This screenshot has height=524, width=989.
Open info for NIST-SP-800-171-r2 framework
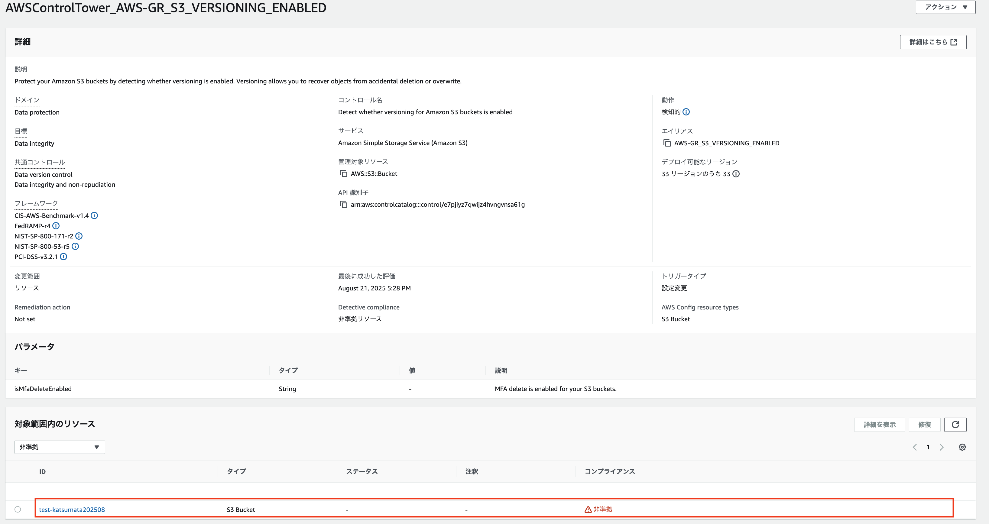[79, 236]
